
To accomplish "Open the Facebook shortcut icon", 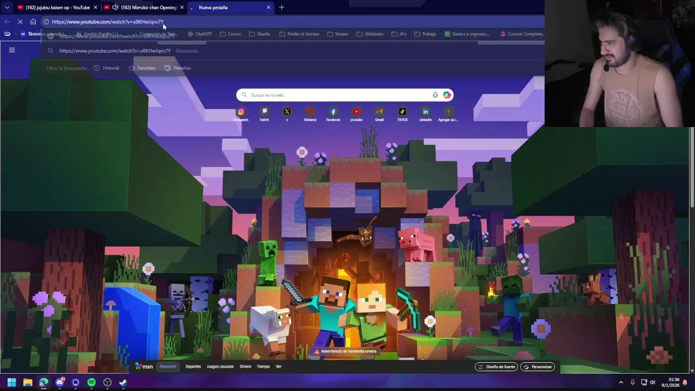I will pyautogui.click(x=333, y=111).
